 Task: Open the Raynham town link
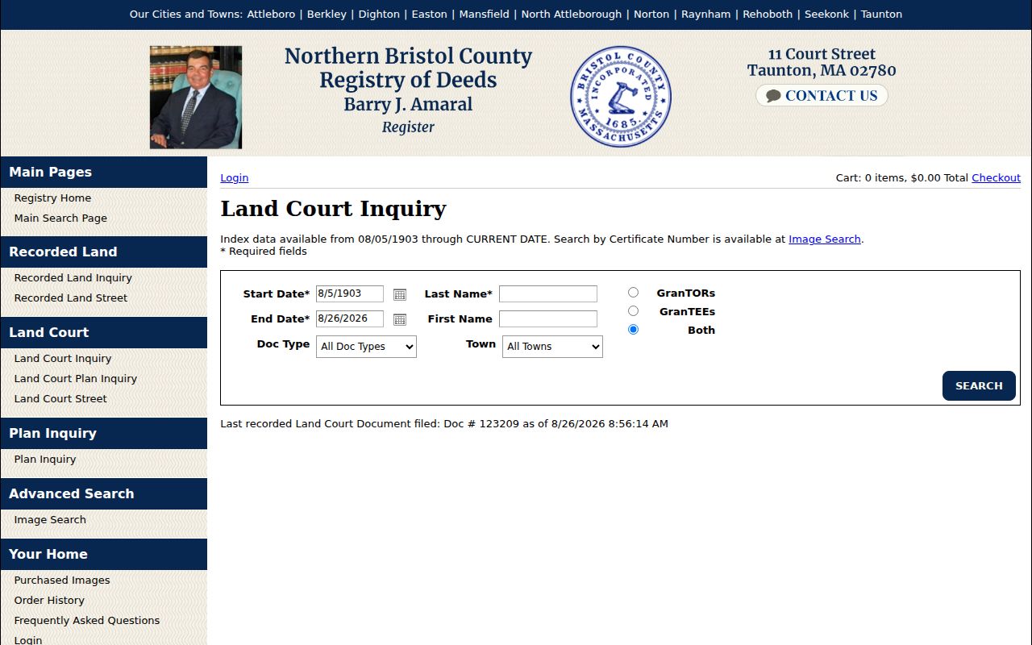pos(706,15)
